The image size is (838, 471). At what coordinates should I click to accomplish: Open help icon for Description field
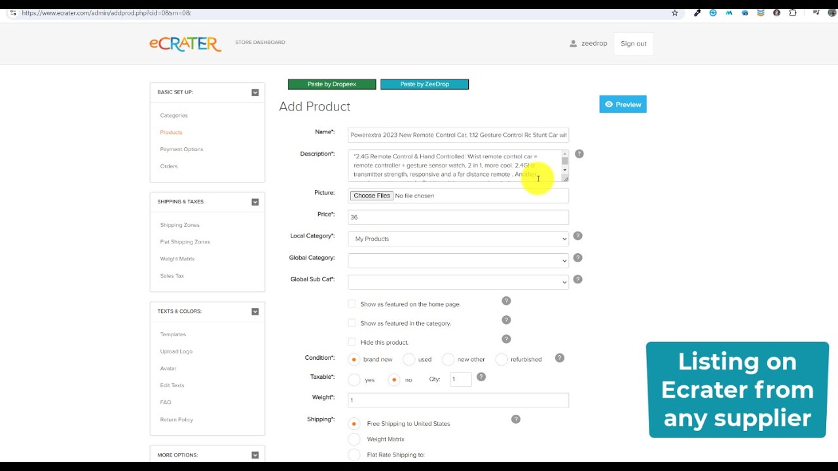(579, 154)
